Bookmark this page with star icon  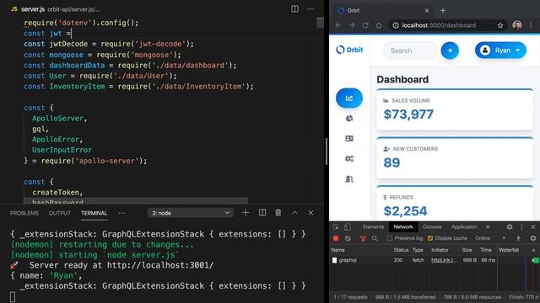pyautogui.click(x=500, y=25)
